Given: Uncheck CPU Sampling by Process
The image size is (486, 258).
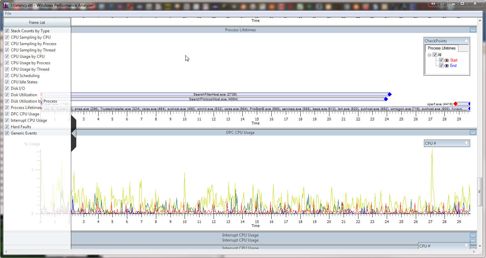Looking at the screenshot, I should point(7,44).
